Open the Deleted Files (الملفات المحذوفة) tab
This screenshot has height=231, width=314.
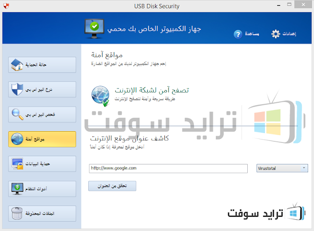pyautogui.click(x=42, y=213)
